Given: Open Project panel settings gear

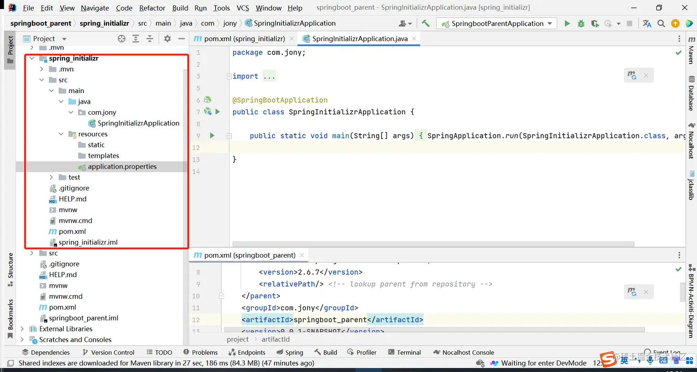Looking at the screenshot, I should (x=167, y=39).
